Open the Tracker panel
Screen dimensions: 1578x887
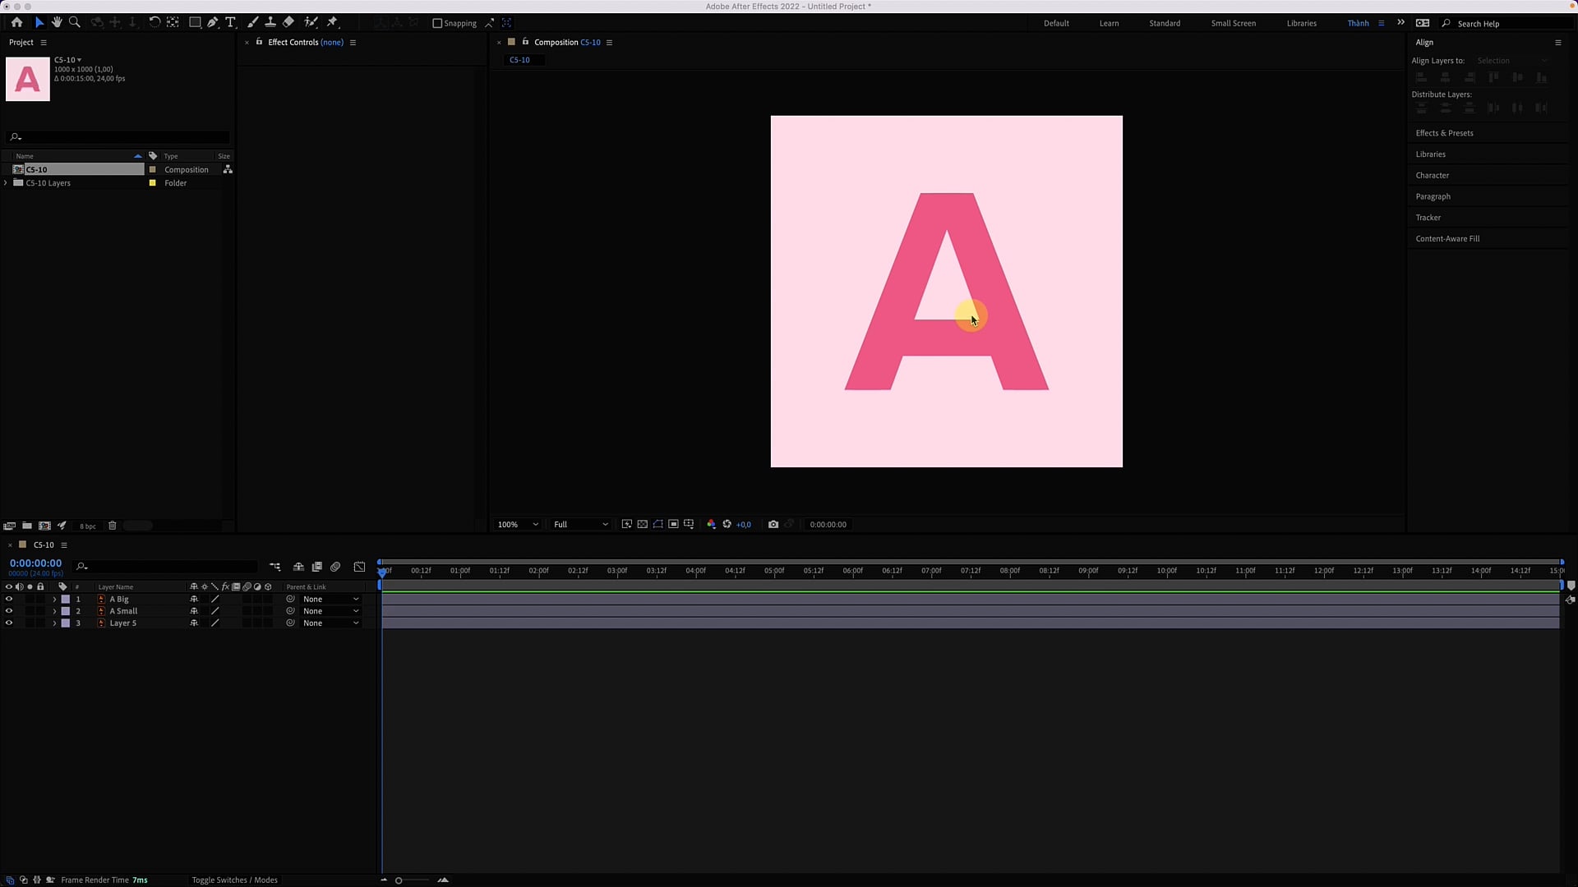pyautogui.click(x=1428, y=218)
